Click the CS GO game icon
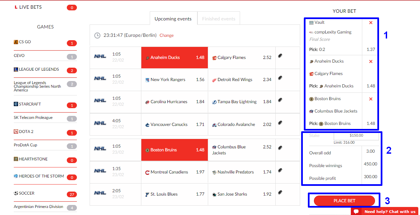 point(16,42)
